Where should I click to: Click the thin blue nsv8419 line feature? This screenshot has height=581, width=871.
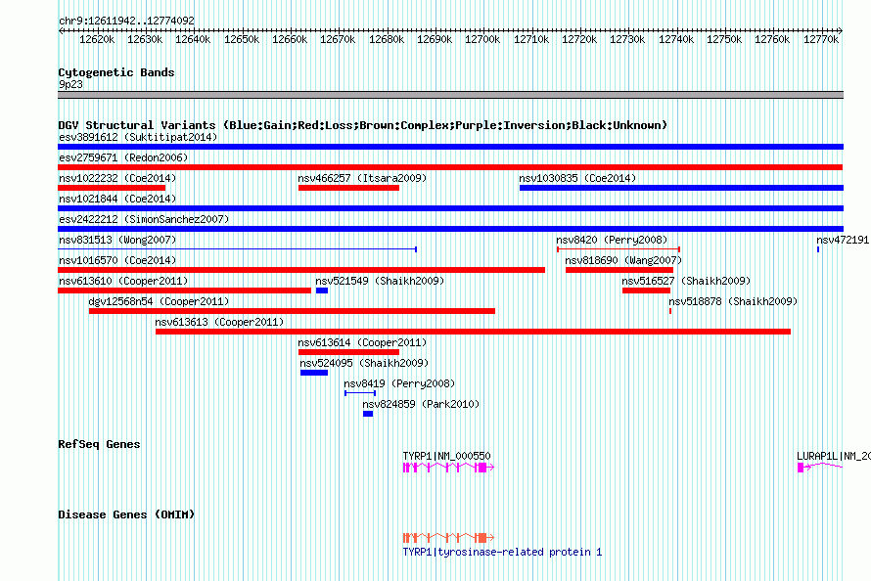coord(360,393)
